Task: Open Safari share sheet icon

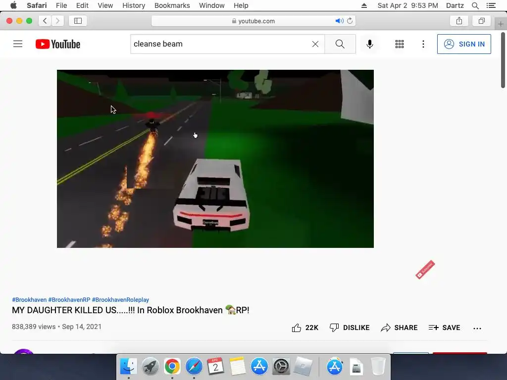Action: [x=459, y=21]
